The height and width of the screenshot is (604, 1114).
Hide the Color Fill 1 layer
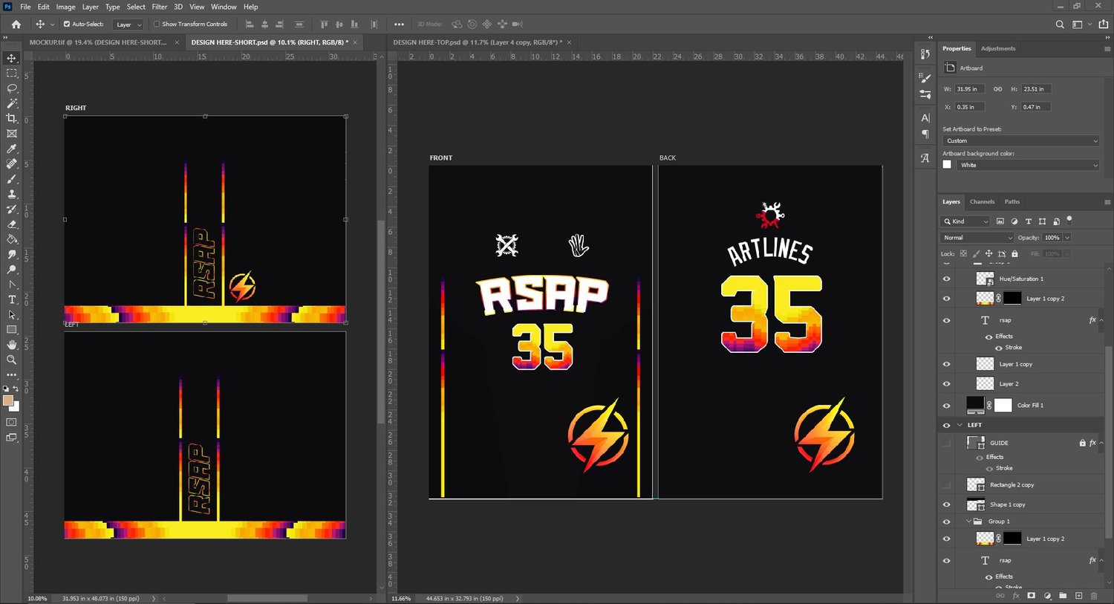pos(946,406)
